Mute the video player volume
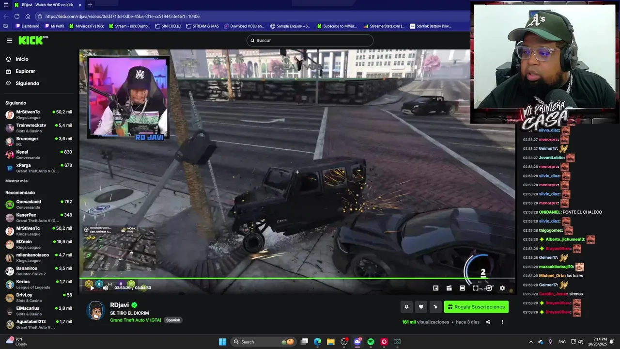 point(106,288)
